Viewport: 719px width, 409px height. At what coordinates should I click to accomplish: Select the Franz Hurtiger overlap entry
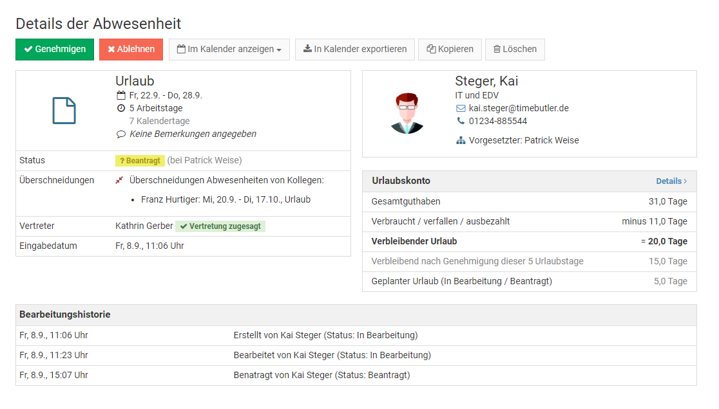tap(225, 199)
